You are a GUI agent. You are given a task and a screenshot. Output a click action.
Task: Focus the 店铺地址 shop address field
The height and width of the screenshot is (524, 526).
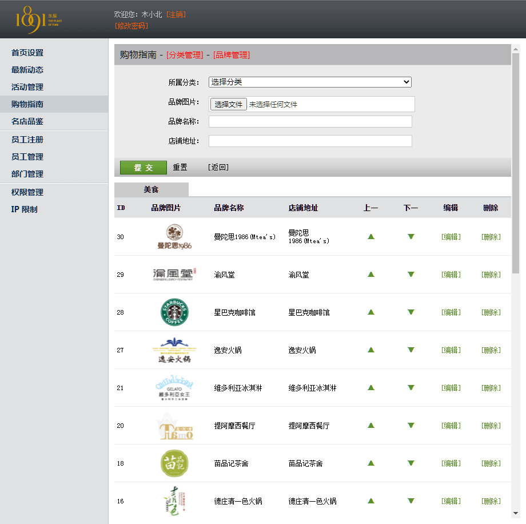(310, 141)
